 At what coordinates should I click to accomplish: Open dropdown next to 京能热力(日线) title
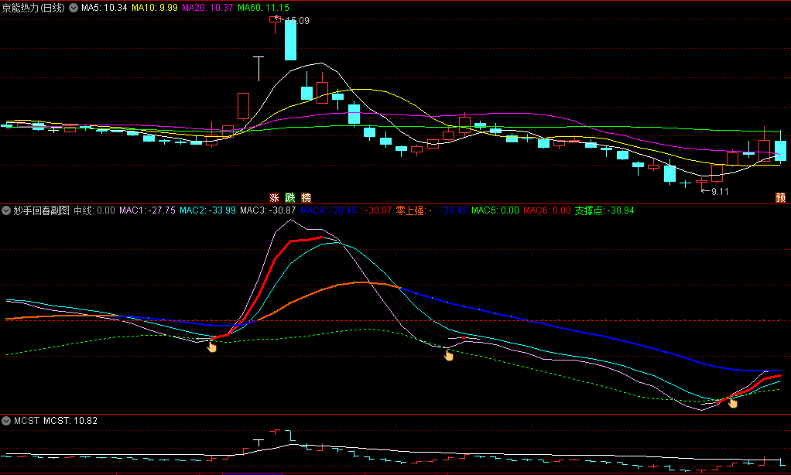coord(74,8)
